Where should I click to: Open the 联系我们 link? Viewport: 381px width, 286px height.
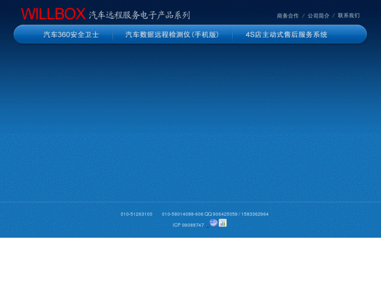[349, 16]
